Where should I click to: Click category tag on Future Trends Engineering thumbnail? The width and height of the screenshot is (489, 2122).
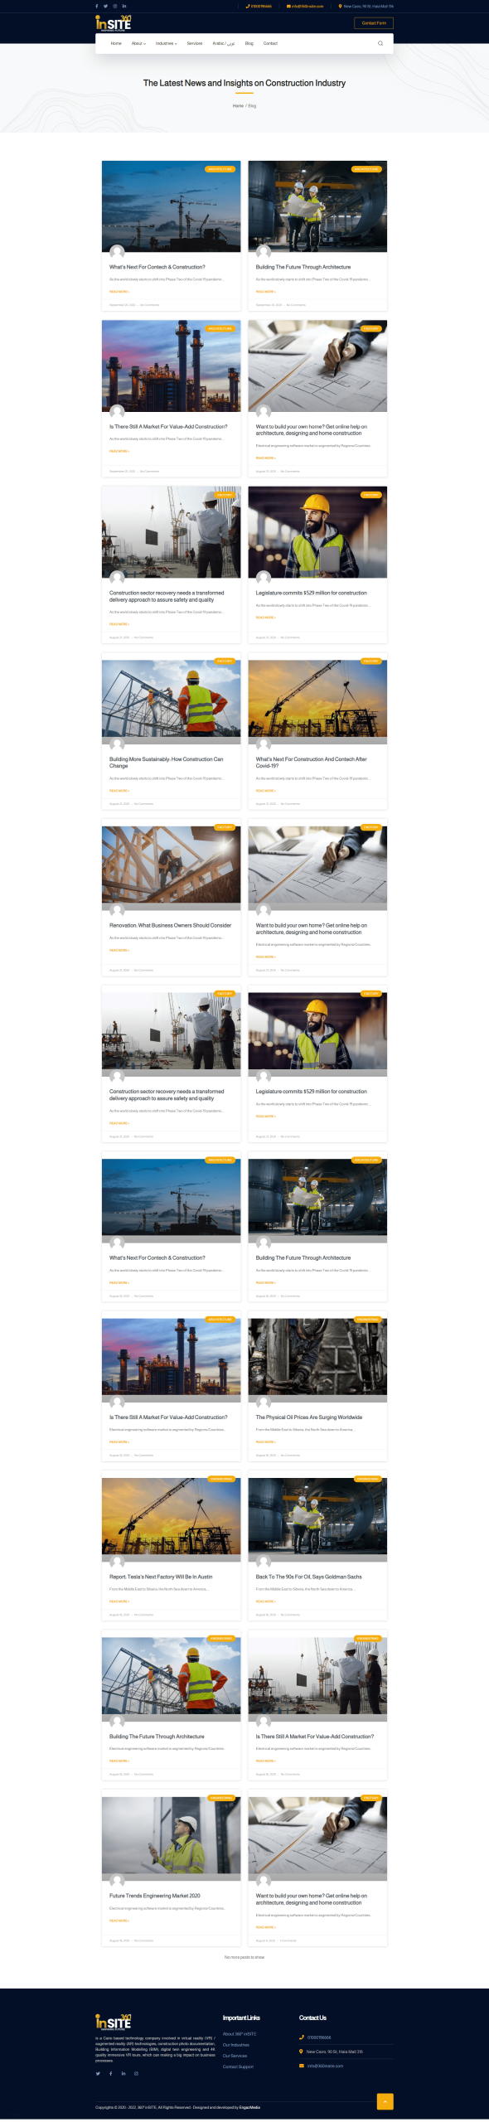coord(220,1798)
